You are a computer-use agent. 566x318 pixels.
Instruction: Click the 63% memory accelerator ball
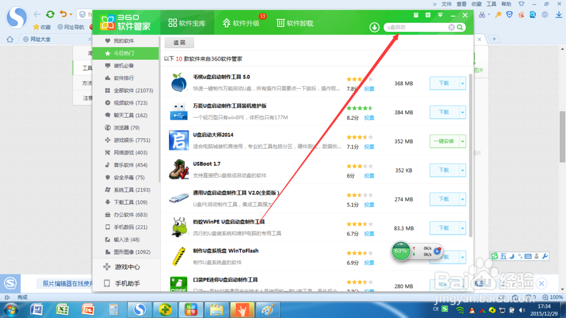401,251
